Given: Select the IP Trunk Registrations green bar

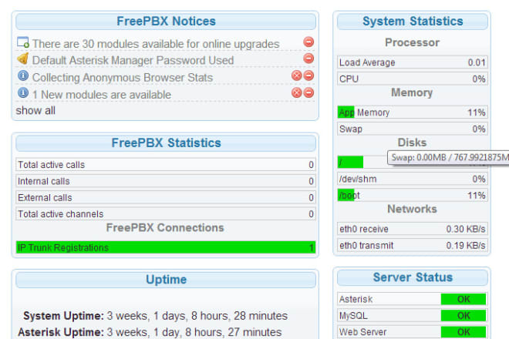Looking at the screenshot, I should point(166,247).
